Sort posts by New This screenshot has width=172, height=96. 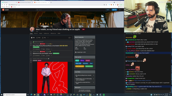click(x=38, y=38)
